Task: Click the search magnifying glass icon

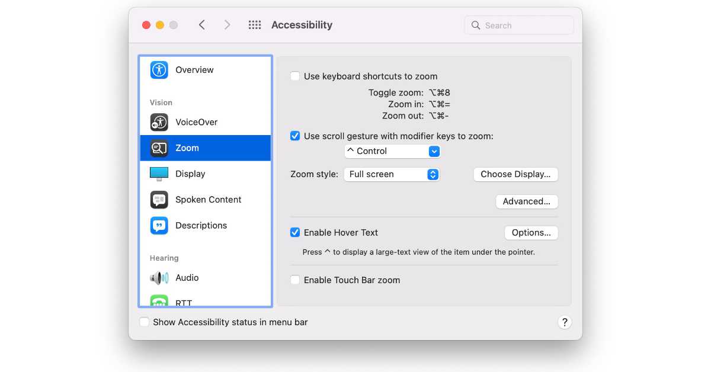Action: pyautogui.click(x=475, y=25)
